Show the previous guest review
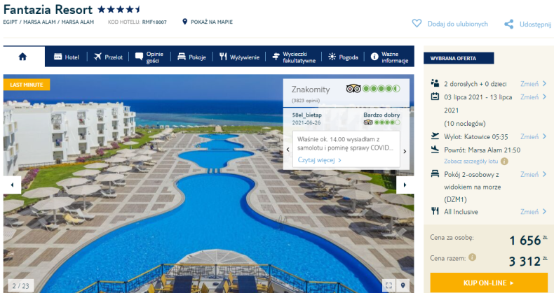Screen dimensions: 554x293 [288, 150]
